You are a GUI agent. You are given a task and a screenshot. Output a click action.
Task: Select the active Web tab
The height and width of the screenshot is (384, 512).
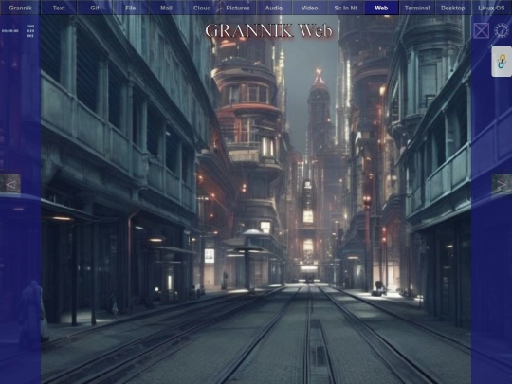(x=381, y=8)
